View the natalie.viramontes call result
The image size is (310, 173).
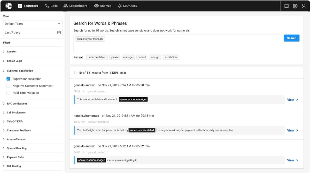(292, 130)
